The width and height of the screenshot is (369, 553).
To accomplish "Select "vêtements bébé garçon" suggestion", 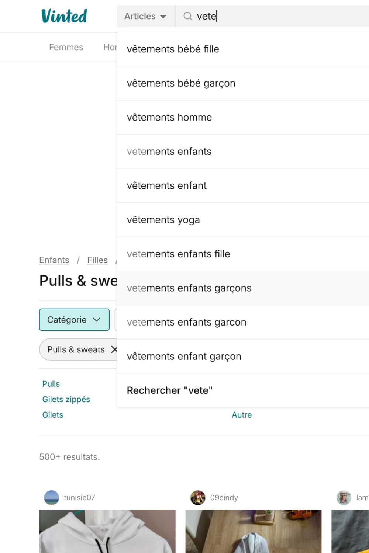I will (181, 83).
